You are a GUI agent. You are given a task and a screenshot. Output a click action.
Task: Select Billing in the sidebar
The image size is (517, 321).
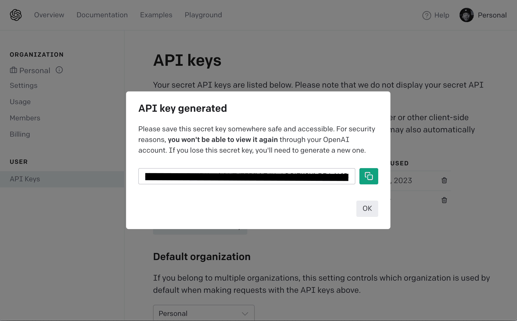click(20, 134)
